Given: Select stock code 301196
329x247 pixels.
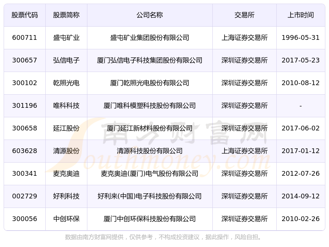Looking at the screenshot, I should [24, 106].
